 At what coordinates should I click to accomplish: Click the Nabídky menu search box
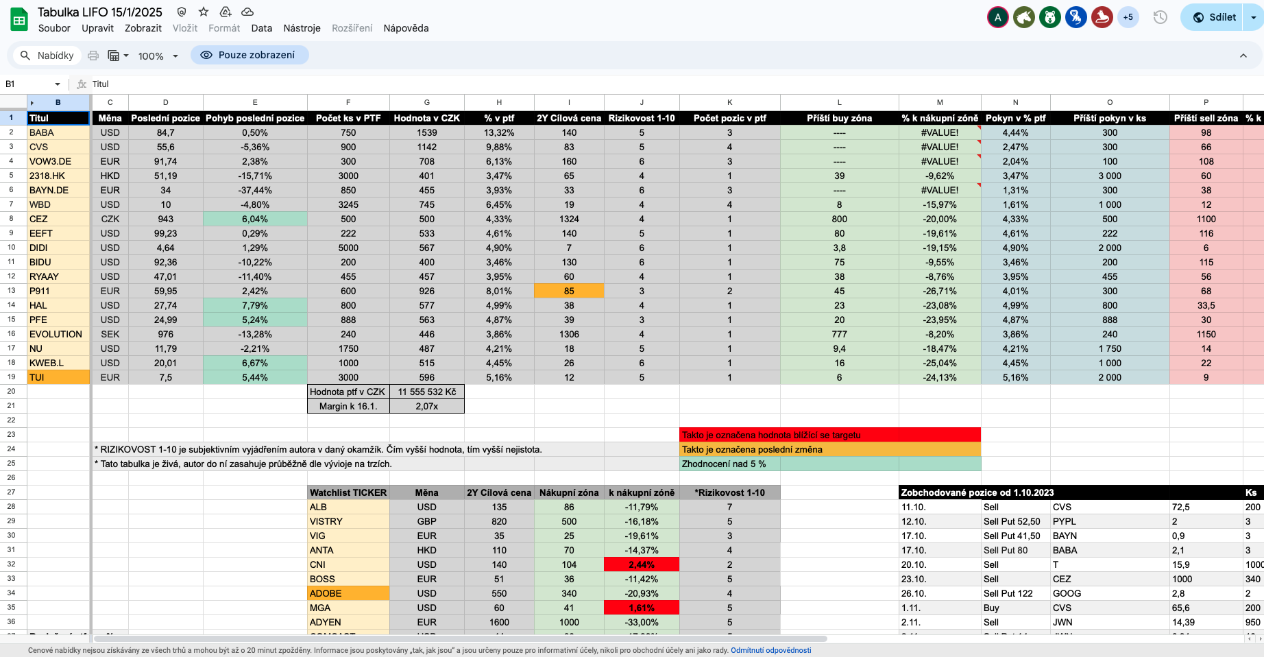(47, 56)
